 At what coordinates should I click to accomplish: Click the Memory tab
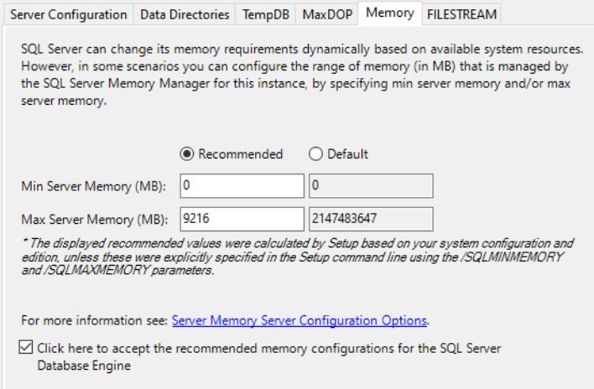[389, 13]
